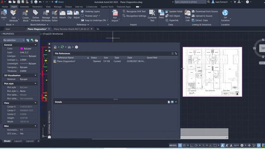This screenshot has width=265, height=149.
Task: Open Recognition Settings
Action: coord(134,16)
